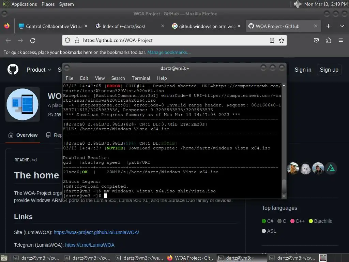This screenshot has height=262, width=349.
Task: Open the workspace switcher in bottom panel
Action: pyautogui.click(x=323, y=258)
